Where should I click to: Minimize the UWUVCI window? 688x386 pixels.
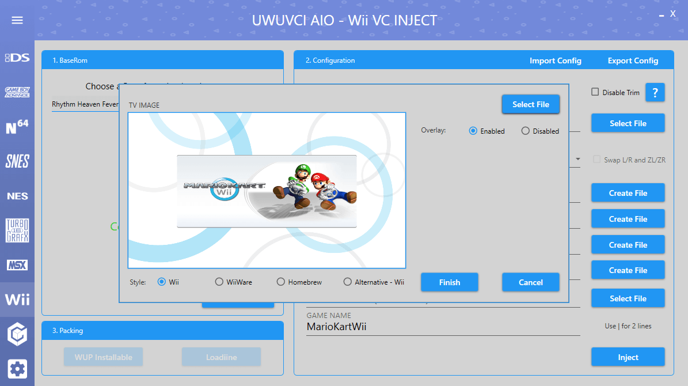[x=662, y=16]
